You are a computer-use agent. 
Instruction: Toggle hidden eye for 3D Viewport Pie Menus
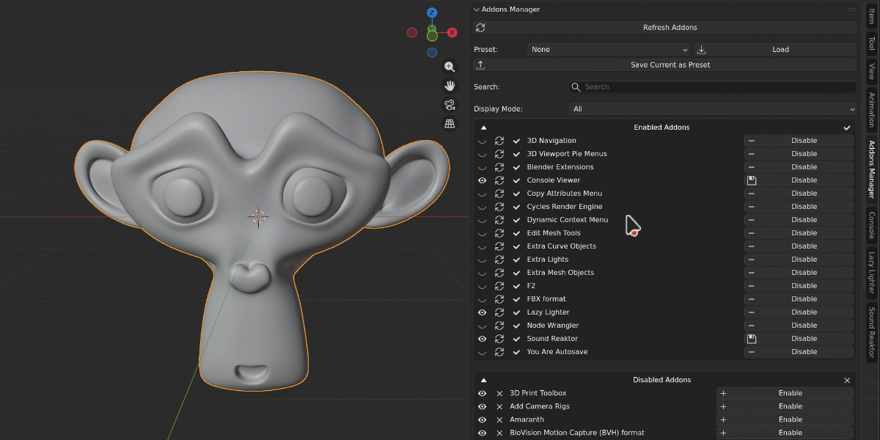point(483,154)
